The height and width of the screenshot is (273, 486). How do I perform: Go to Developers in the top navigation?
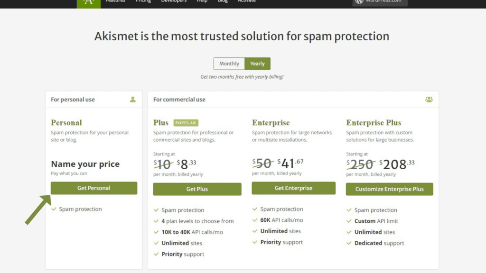click(x=174, y=1)
